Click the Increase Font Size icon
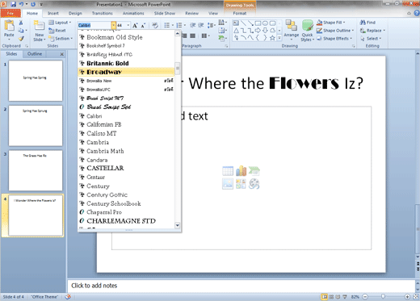The height and width of the screenshot is (301, 420). [x=135, y=25]
